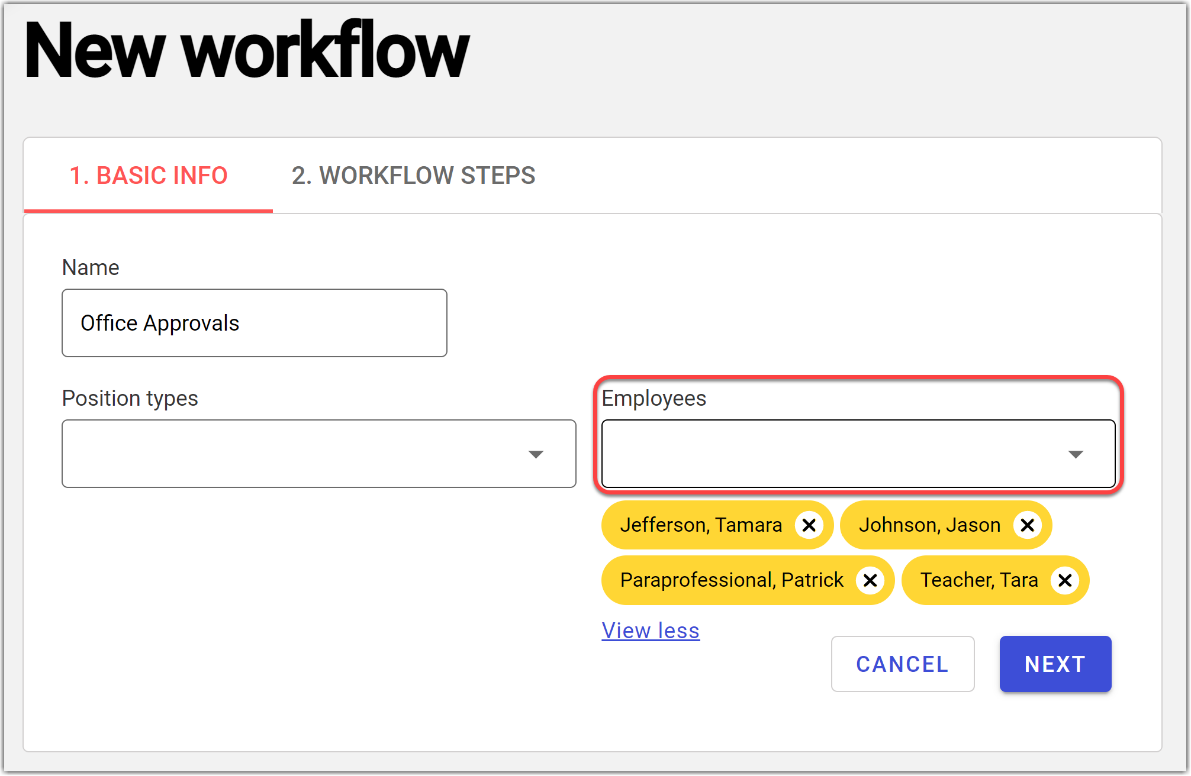Click the Jefferson, Tamara name text
The height and width of the screenshot is (776, 1191).
[x=701, y=525]
